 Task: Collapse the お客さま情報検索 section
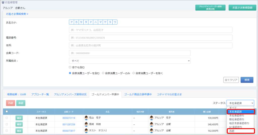tap(17, 14)
